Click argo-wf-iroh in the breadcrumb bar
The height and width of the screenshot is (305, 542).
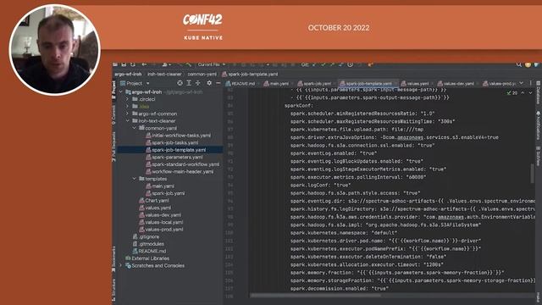(x=128, y=74)
